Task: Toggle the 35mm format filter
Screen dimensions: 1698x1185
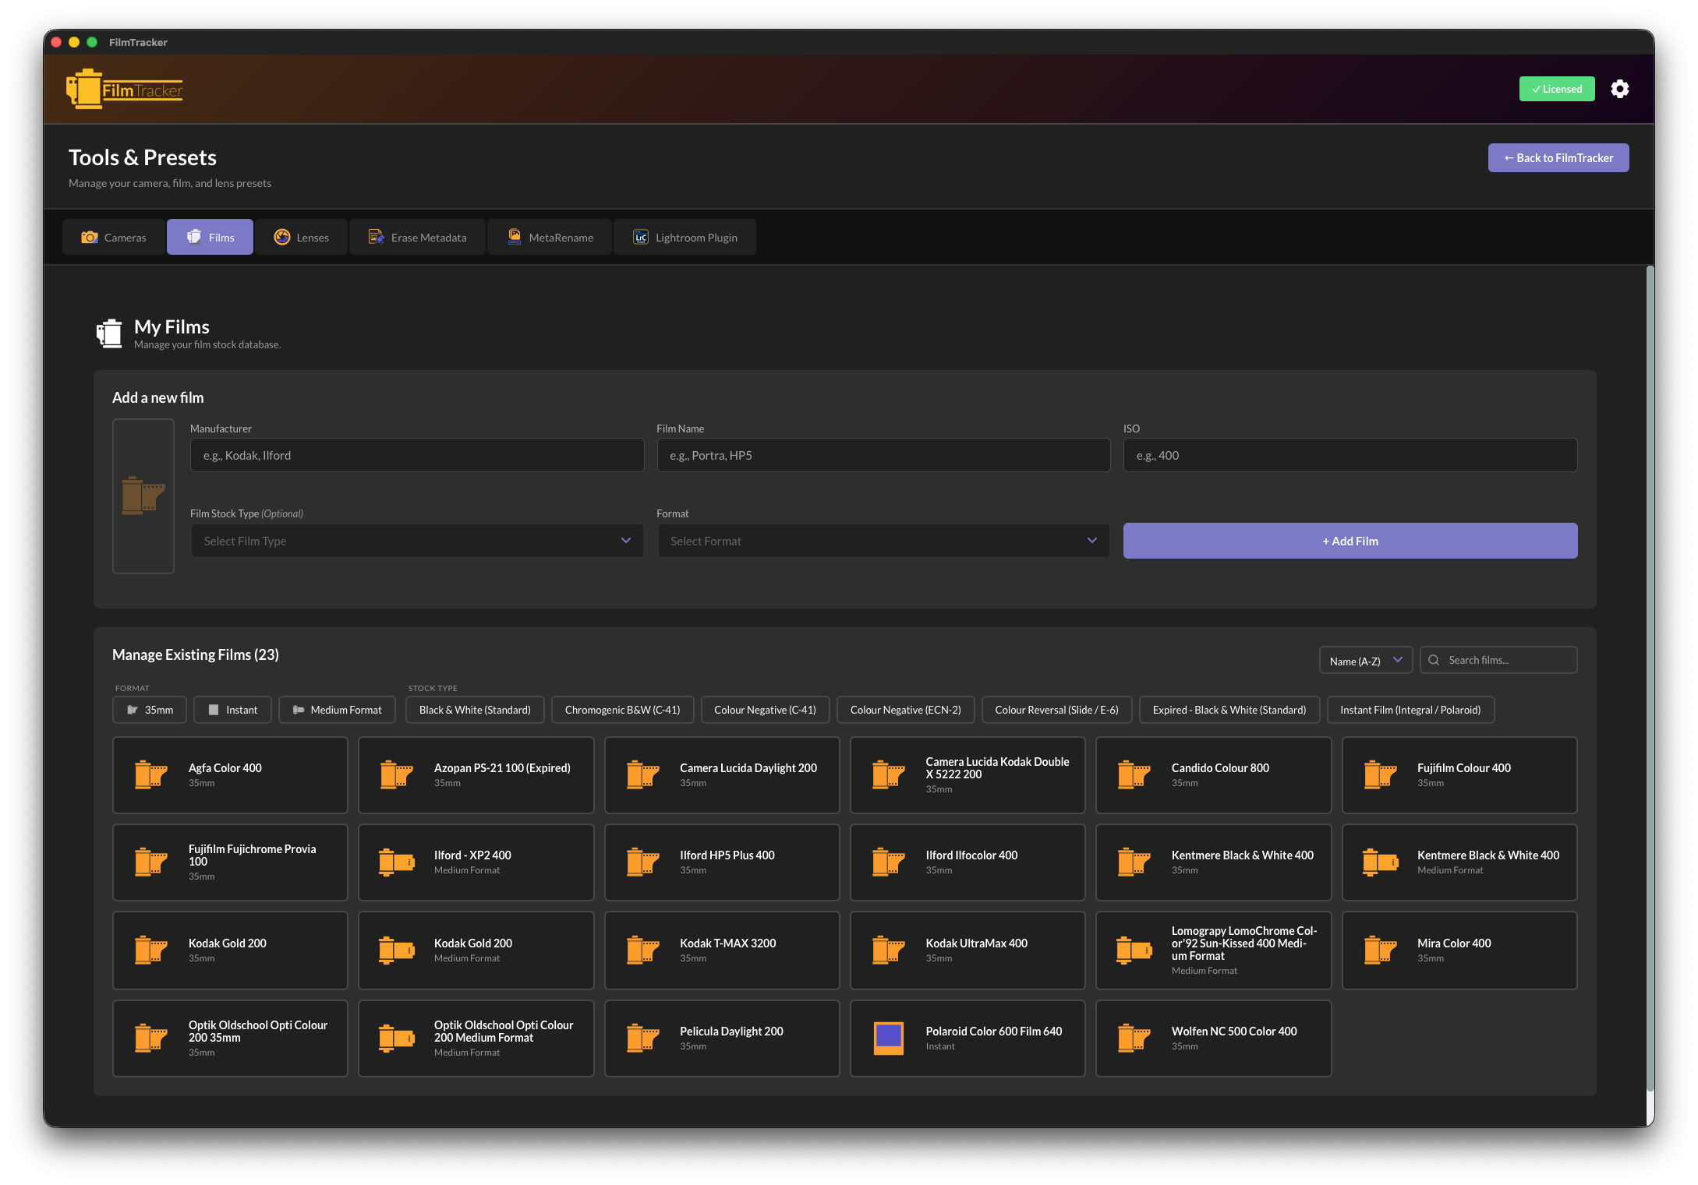Action: point(150,710)
